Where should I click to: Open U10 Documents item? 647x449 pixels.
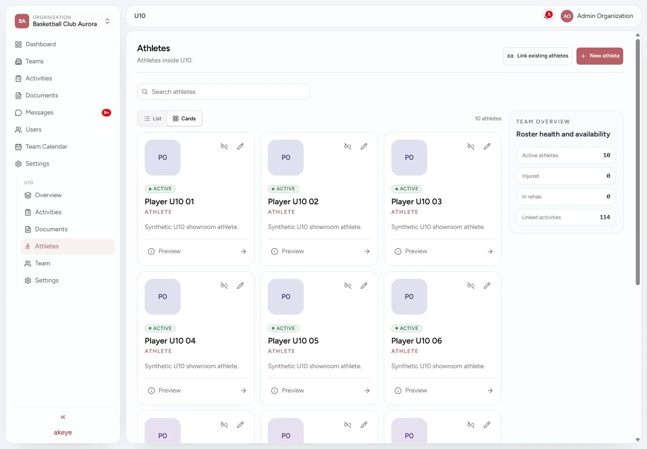click(67, 229)
